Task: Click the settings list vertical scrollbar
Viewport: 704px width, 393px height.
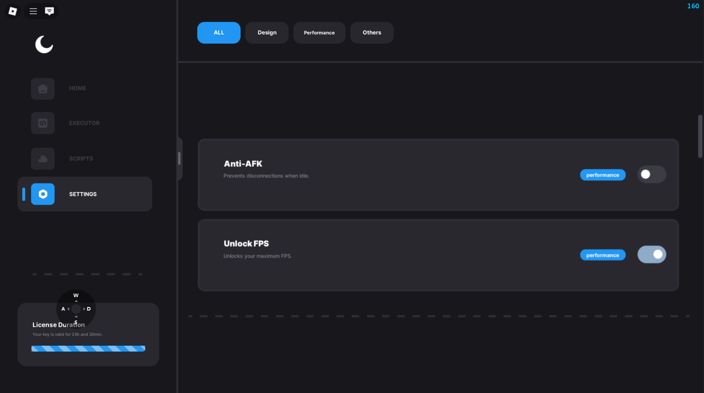Action: click(700, 137)
